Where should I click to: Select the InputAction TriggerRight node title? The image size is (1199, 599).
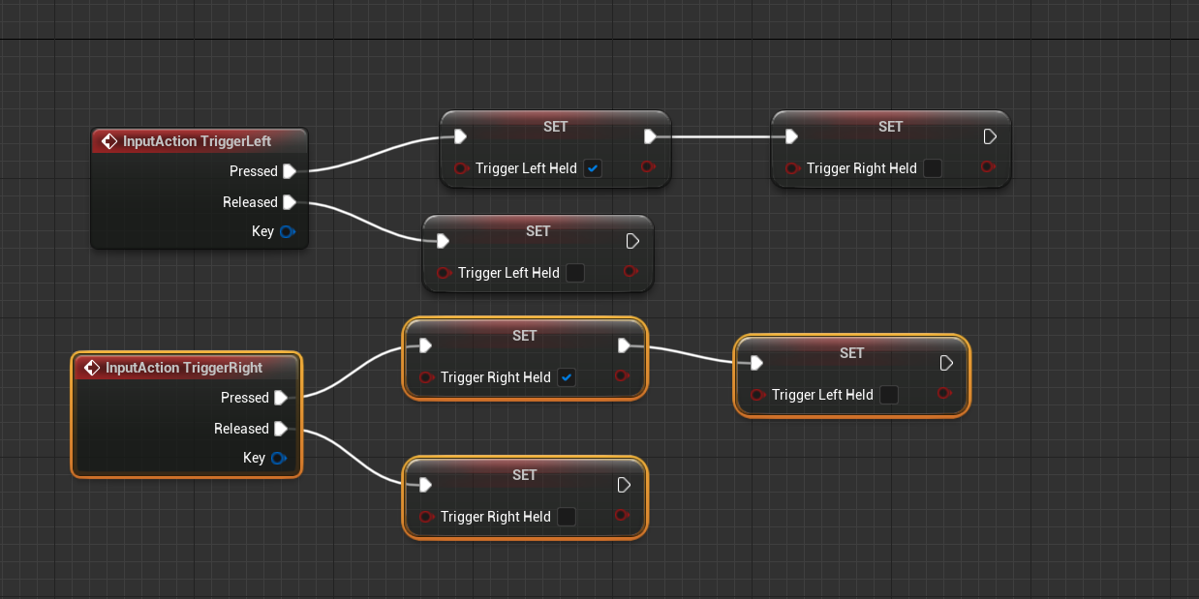184,368
